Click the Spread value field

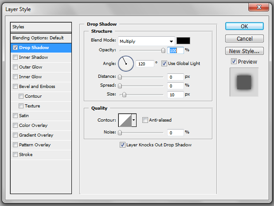[176, 86]
